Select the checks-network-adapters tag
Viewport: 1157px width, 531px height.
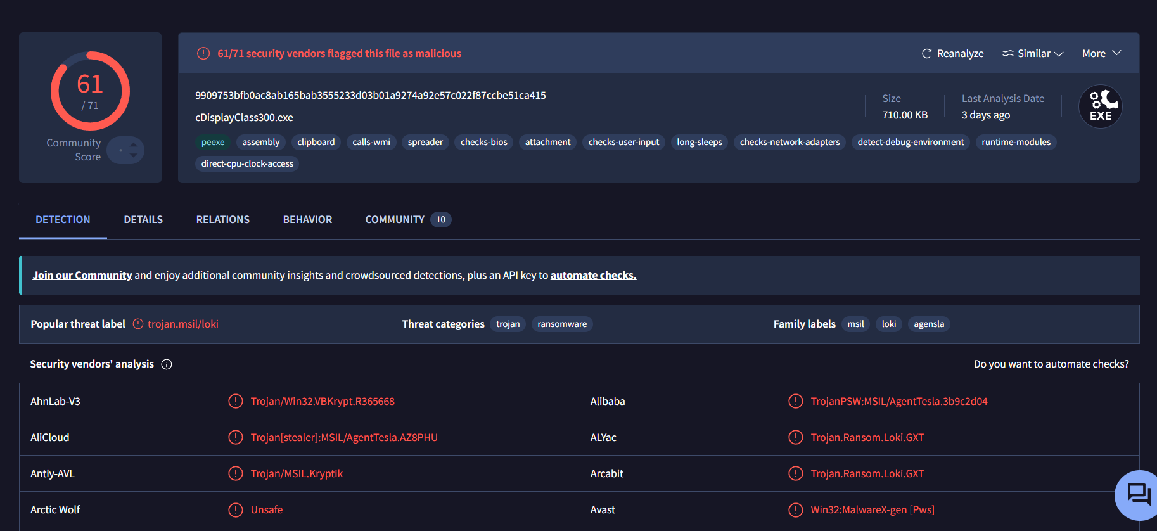tap(790, 142)
